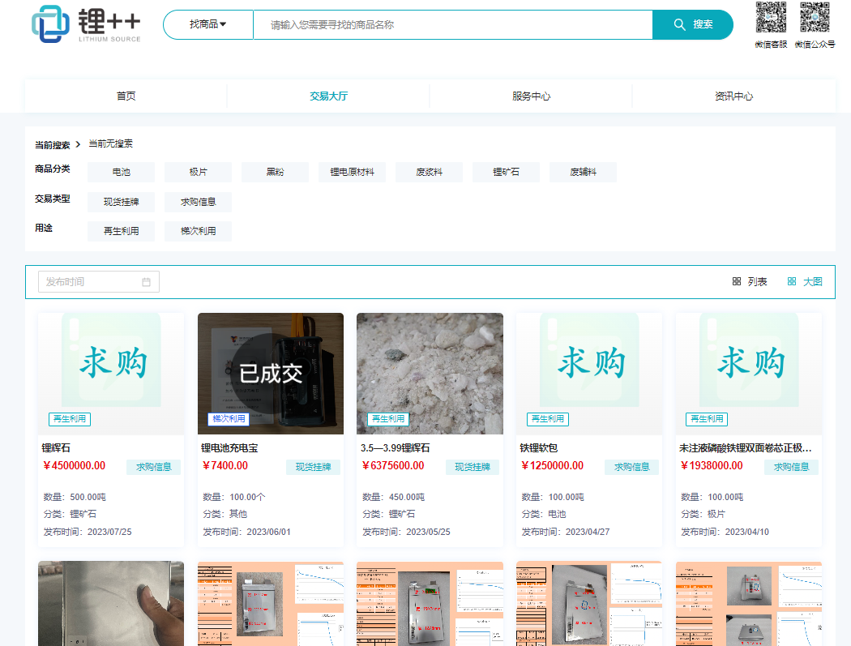Screen dimensions: 851x646
Task: Switch to list view (列表) icon
Action: pyautogui.click(x=737, y=281)
